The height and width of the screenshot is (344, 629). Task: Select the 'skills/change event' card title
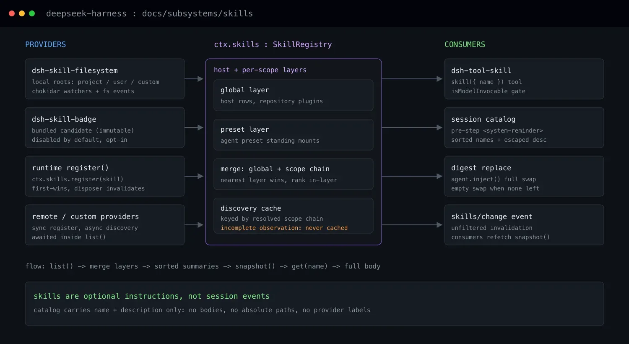point(492,216)
